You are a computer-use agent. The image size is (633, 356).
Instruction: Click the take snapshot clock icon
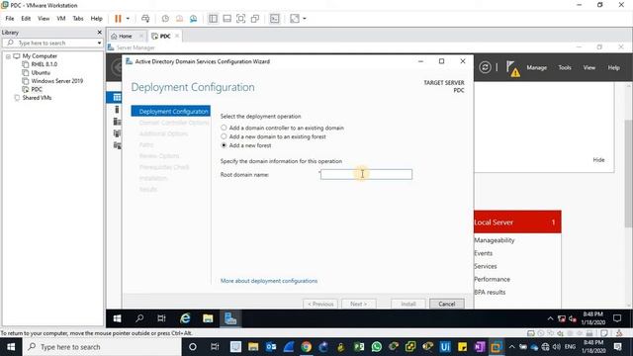click(x=165, y=19)
